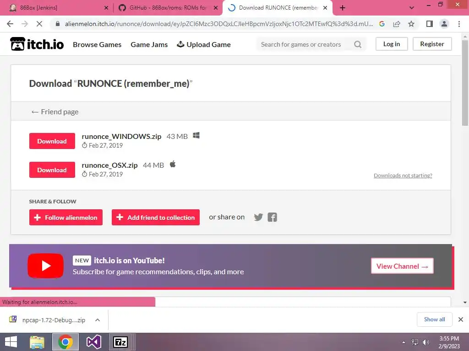Click the taskbar clock and date
Viewport: 469px width, 351px height.
[x=449, y=342]
